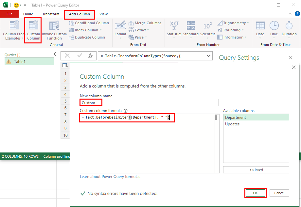Click formula info icon
Image resolution: width=301 pixels, height=207 pixels.
coord(126,111)
